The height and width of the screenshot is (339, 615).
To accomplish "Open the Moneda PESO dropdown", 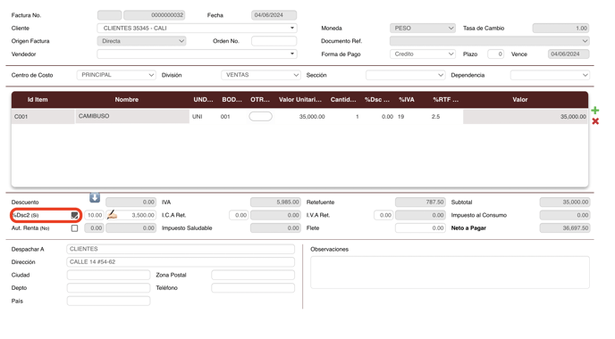I will click(423, 29).
